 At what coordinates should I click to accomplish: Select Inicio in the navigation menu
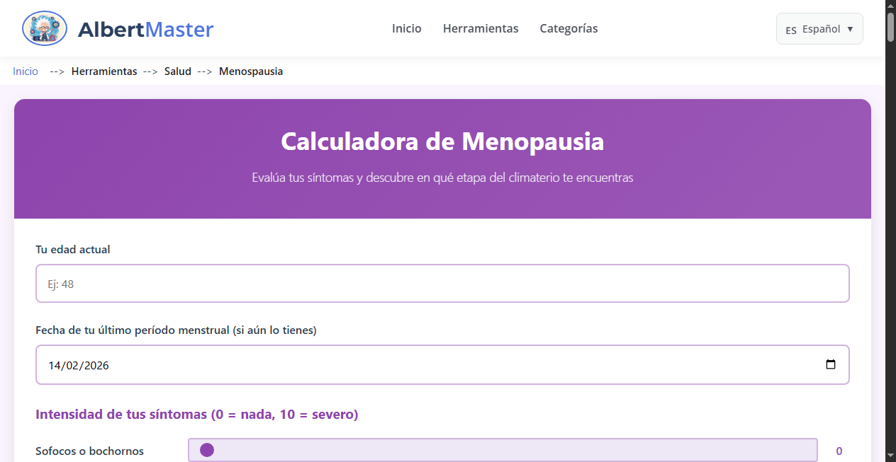tap(406, 28)
